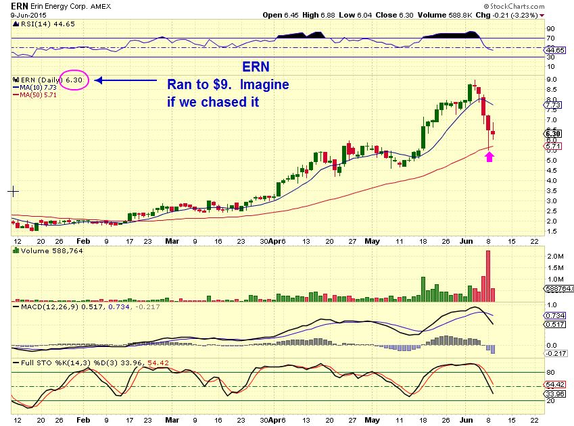Click the 0.734 MACD tag on right axis
The width and height of the screenshot is (574, 426).
tap(555, 315)
